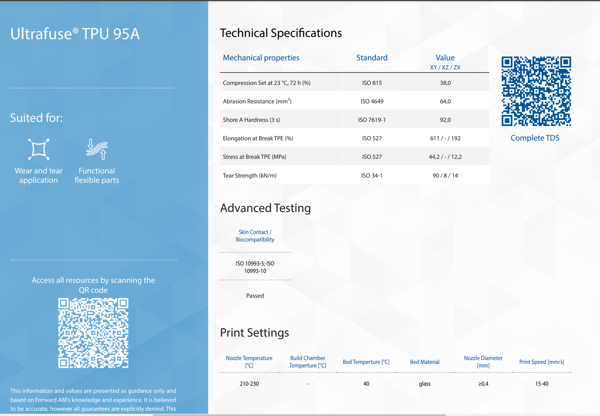The image size is (600, 416).
Task: Click the Suited for: heading
Action: [x=37, y=118]
